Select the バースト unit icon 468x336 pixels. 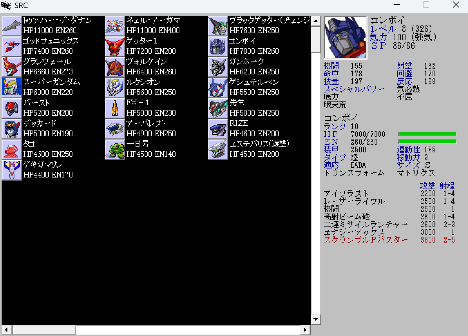tap(12, 108)
